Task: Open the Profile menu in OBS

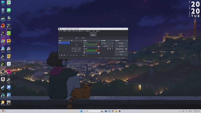Action: click(x=81, y=31)
